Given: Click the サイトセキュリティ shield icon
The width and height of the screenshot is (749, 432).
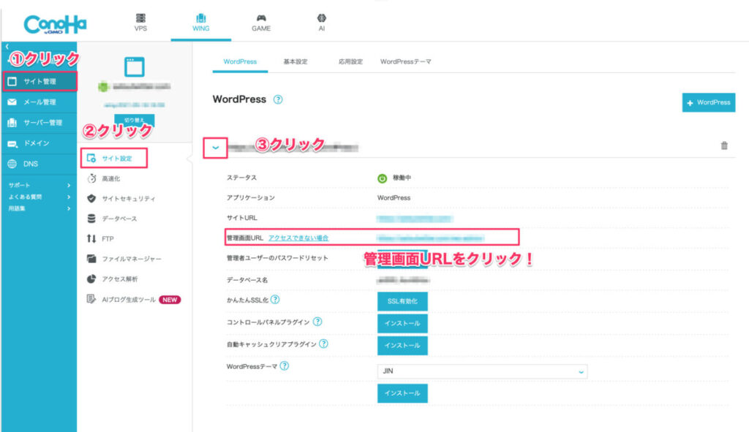Looking at the screenshot, I should (x=91, y=199).
